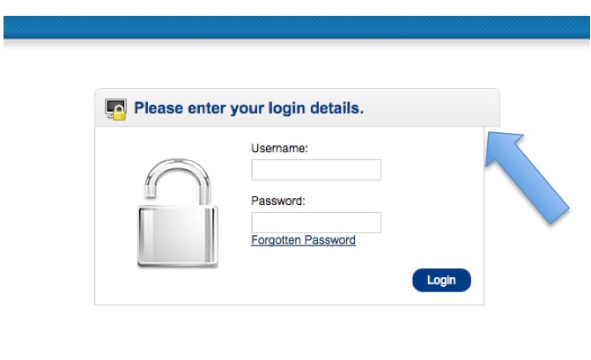Click the 'Password:' label
This screenshot has width=591, height=360.
tap(278, 201)
